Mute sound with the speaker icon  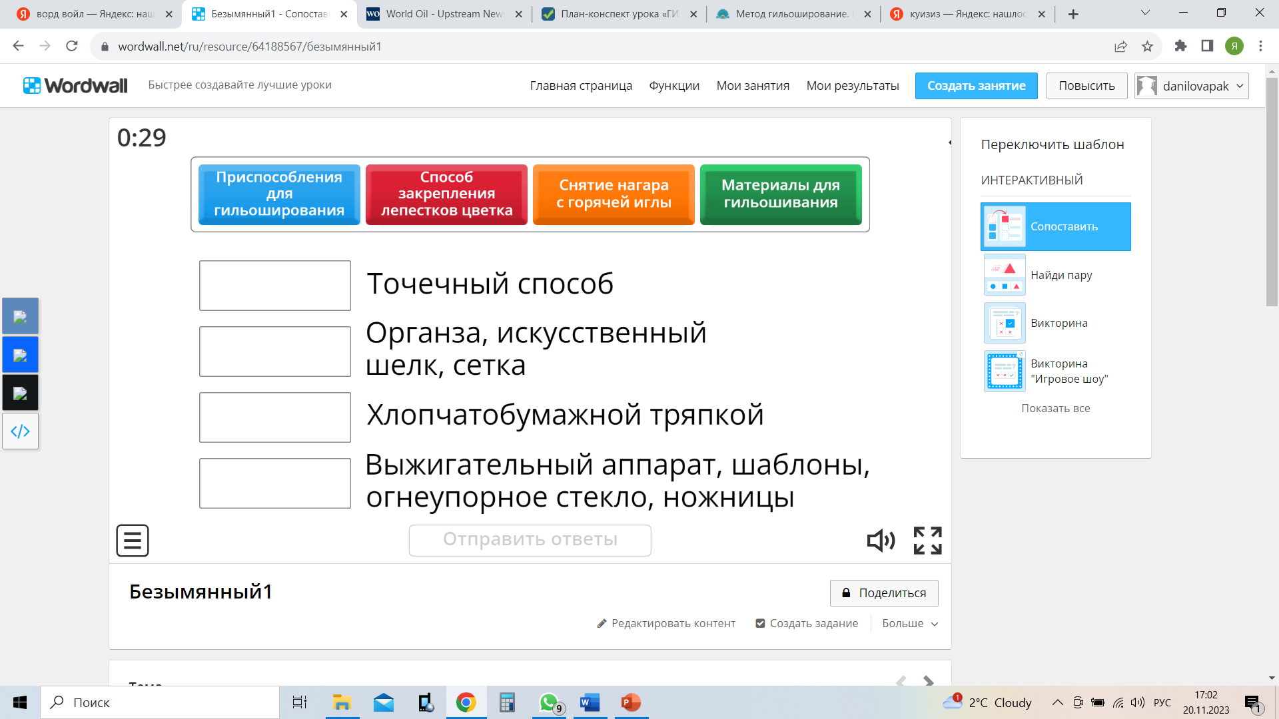tap(881, 541)
